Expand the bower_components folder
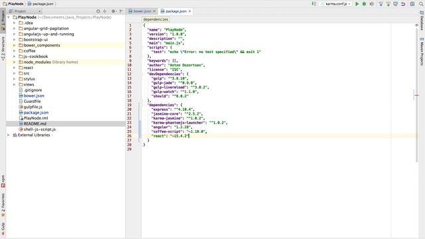 (15, 45)
